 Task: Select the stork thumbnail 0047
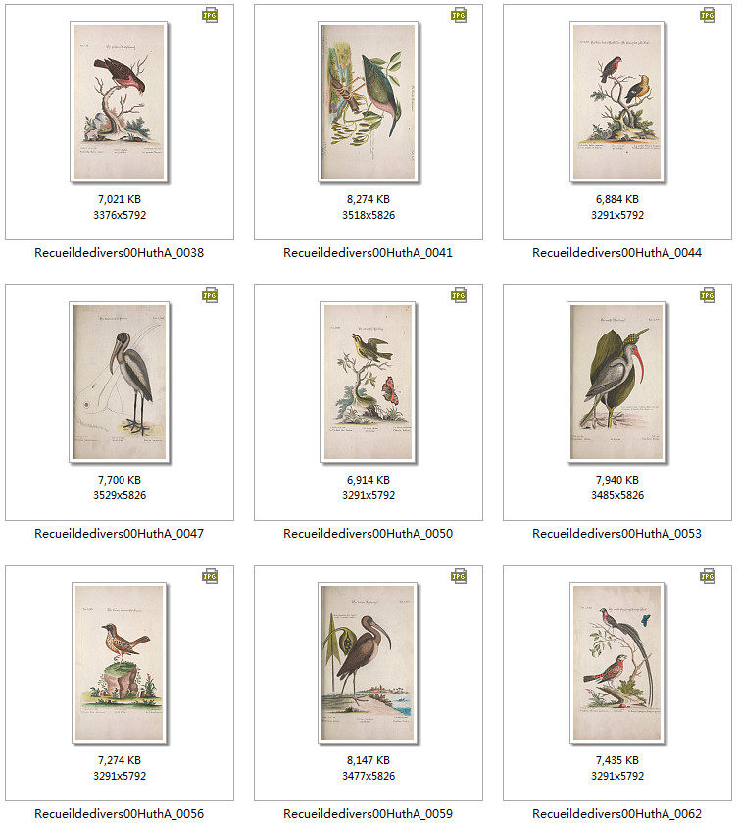pyautogui.click(x=119, y=383)
